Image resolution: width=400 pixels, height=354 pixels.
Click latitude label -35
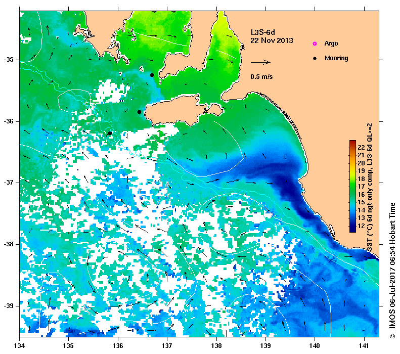(x=9, y=60)
